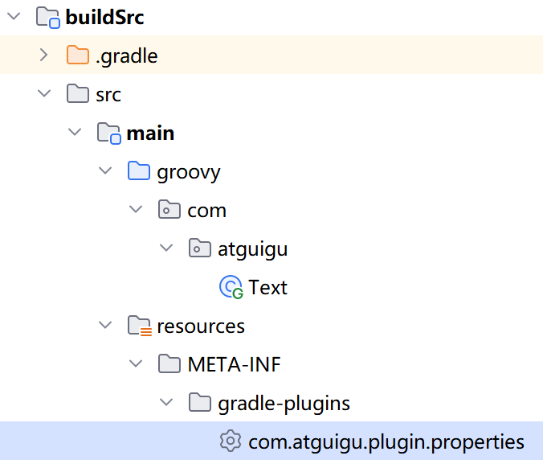
Task: Collapse the buildSrc root node
Action: point(14,18)
